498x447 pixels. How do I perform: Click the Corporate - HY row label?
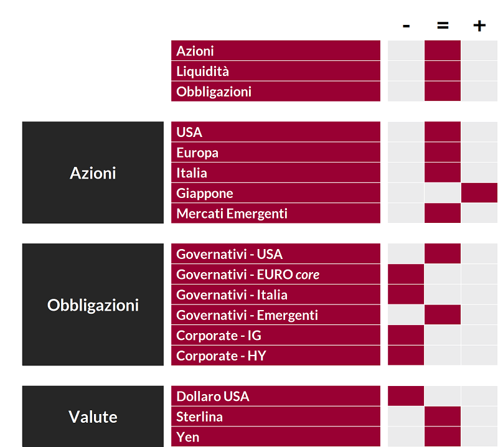275,355
